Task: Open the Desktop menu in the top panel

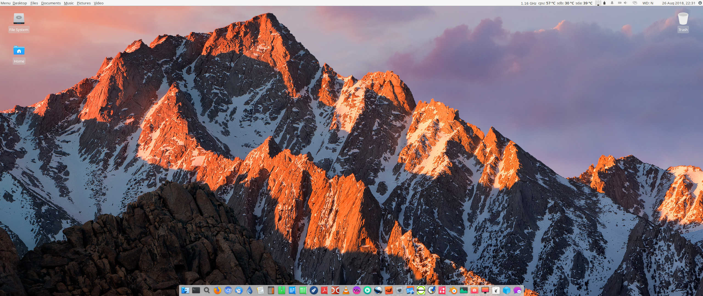Action: point(20,3)
